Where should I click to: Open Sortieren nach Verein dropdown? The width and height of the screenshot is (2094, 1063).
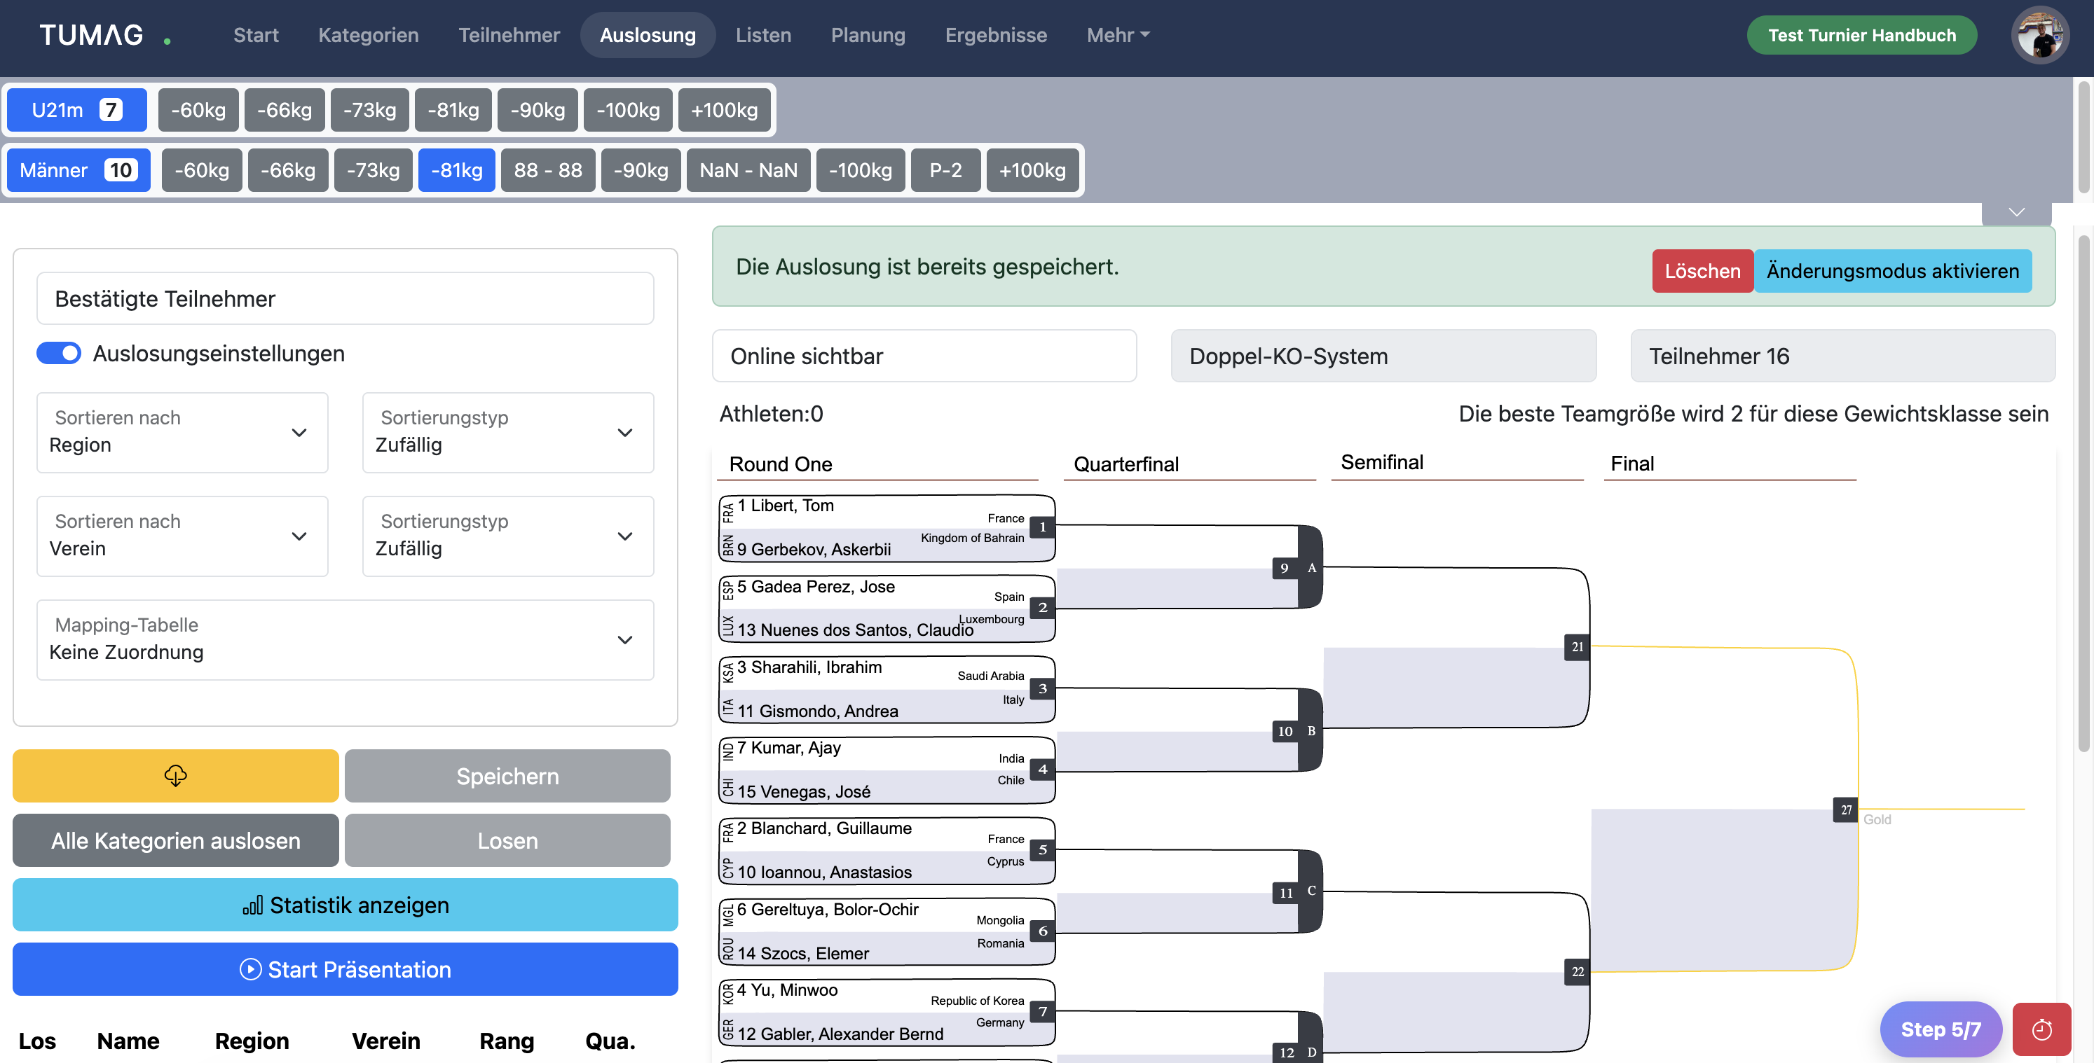[182, 536]
